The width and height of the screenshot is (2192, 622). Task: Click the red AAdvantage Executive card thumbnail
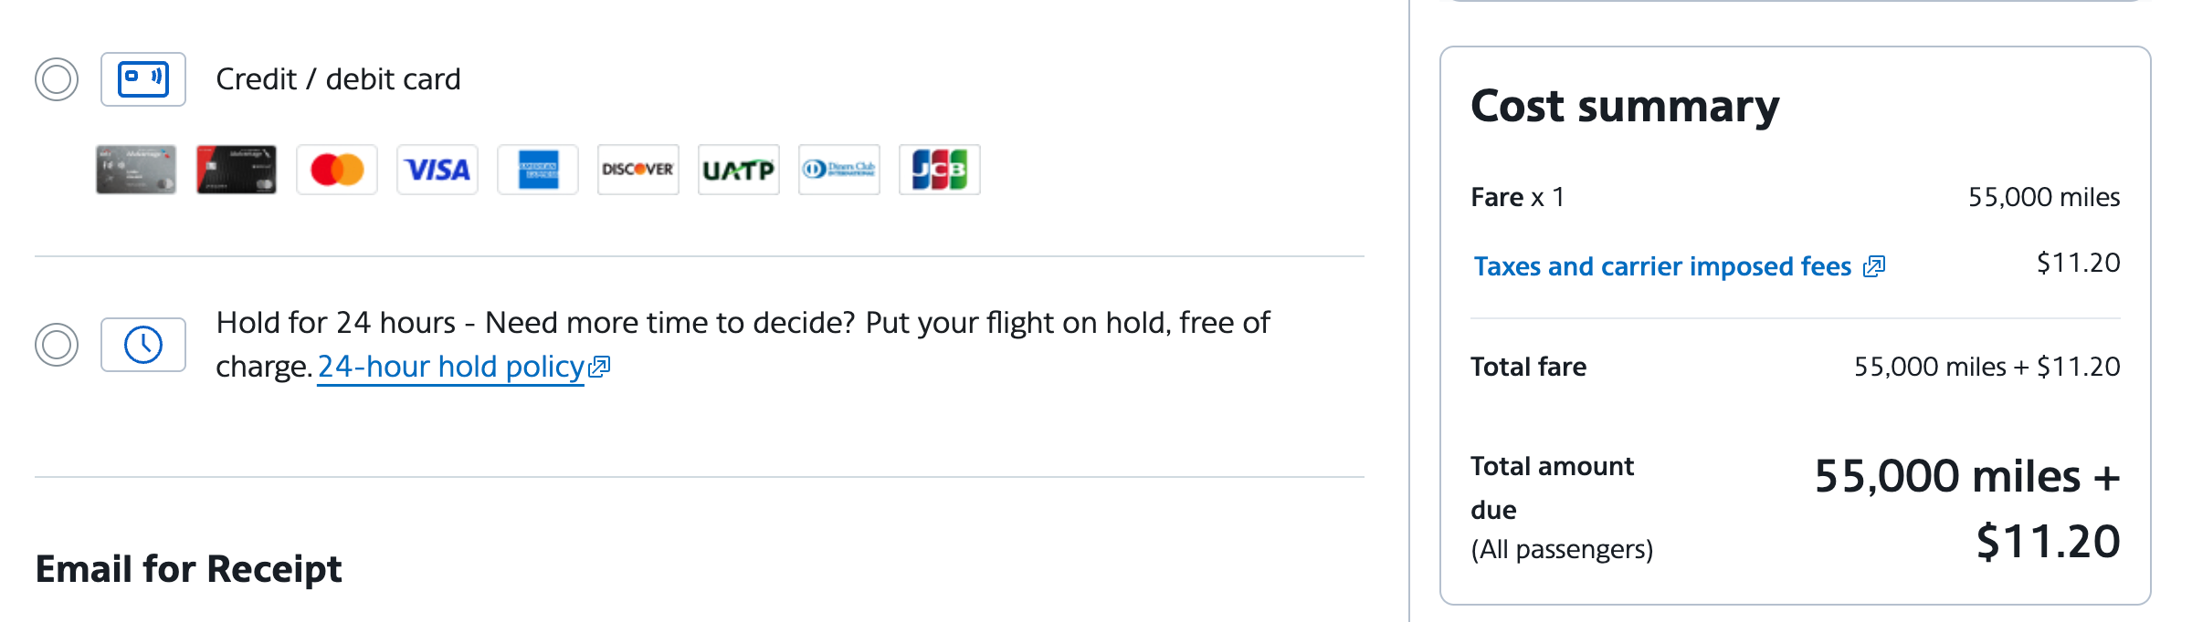click(235, 169)
